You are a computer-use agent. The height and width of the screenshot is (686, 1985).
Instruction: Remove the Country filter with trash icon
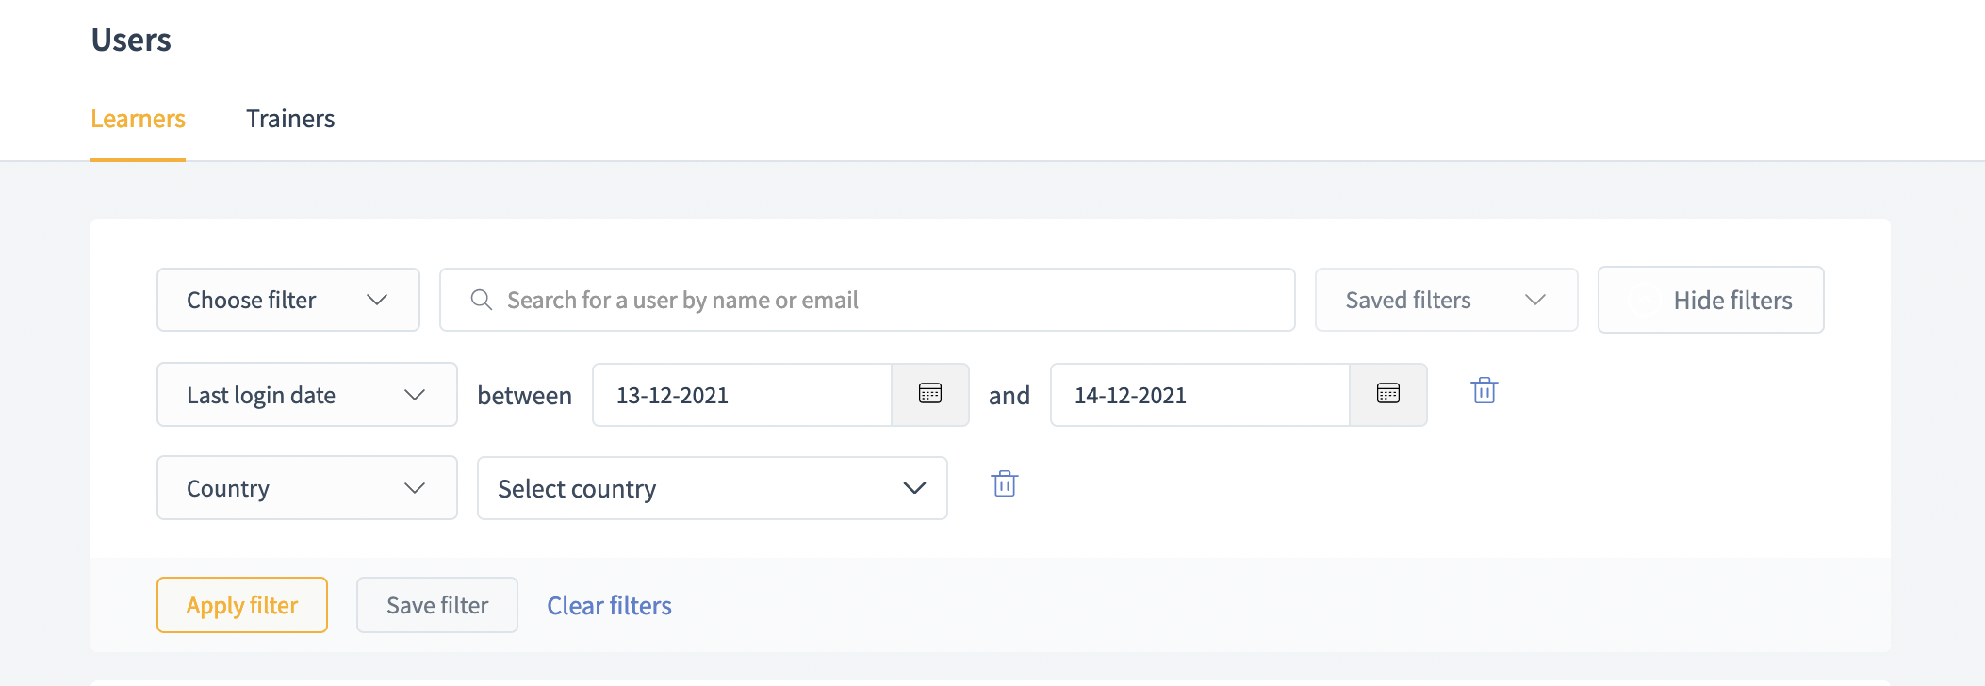(x=1005, y=483)
